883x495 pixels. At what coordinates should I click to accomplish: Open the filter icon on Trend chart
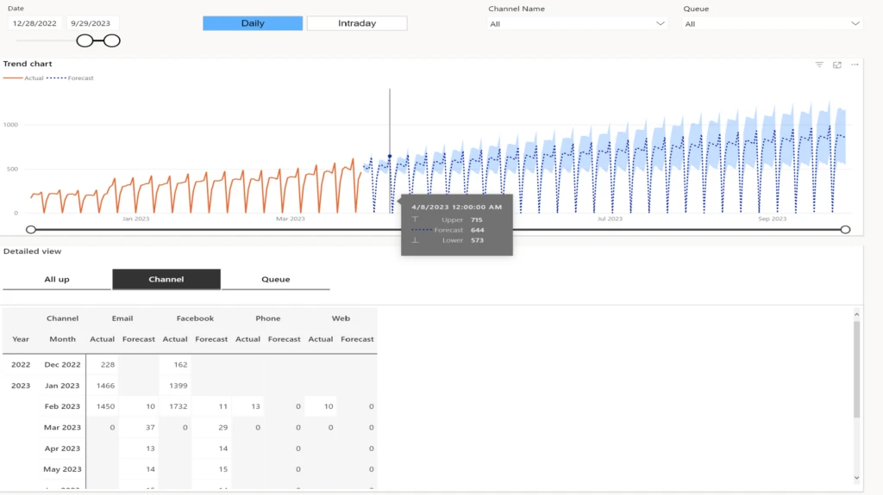819,65
